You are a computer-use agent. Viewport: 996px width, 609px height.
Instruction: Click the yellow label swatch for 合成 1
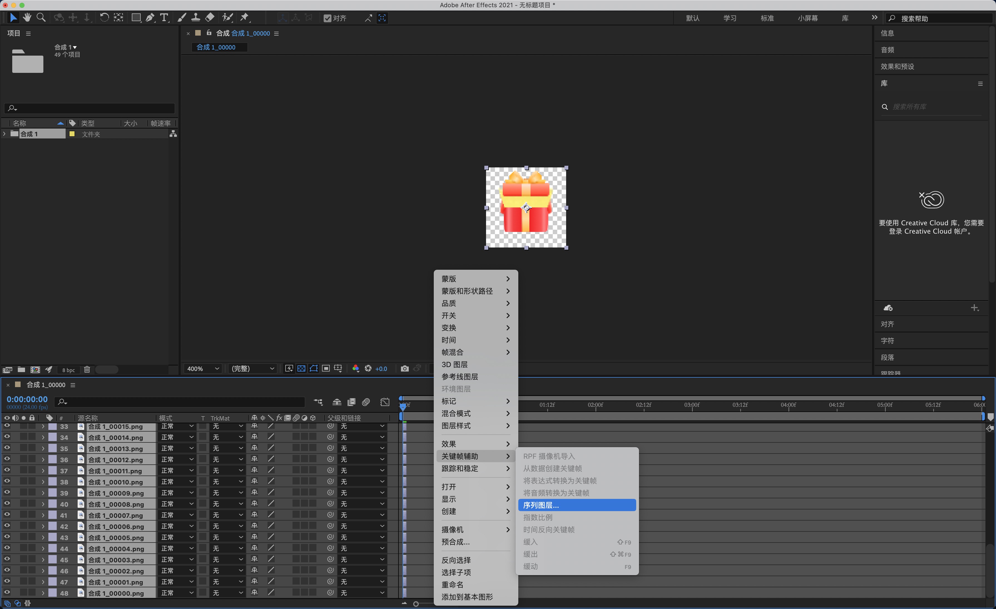72,134
